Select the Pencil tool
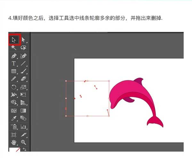192x158 pixels. point(14,79)
